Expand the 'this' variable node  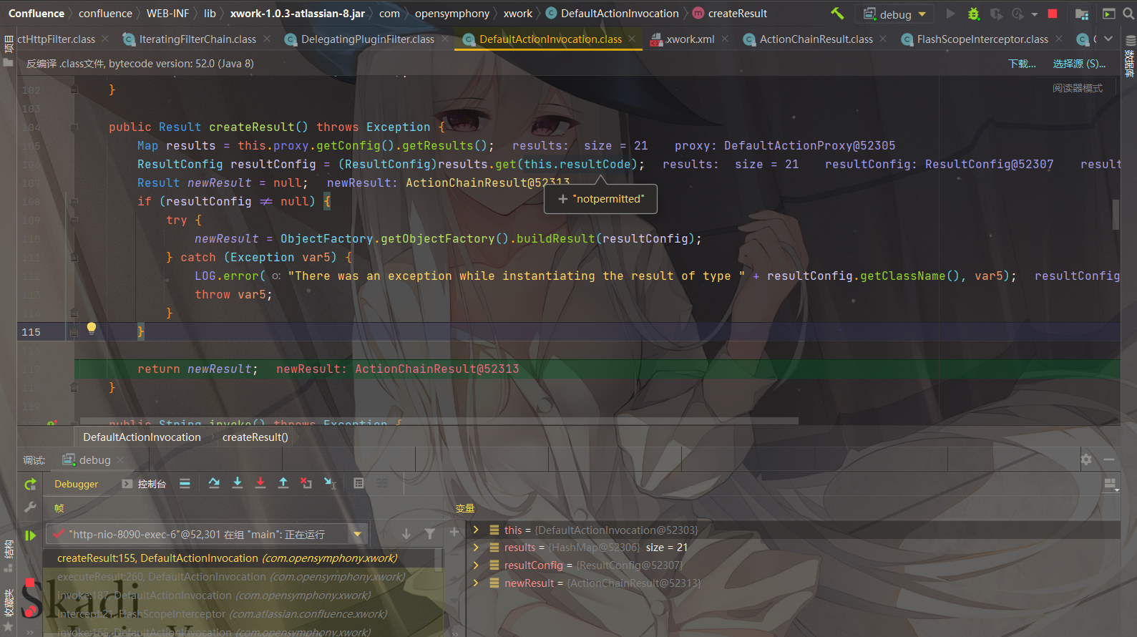(x=476, y=530)
